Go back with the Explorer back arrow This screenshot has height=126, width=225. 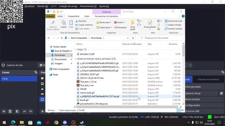pyautogui.click(x=49, y=38)
